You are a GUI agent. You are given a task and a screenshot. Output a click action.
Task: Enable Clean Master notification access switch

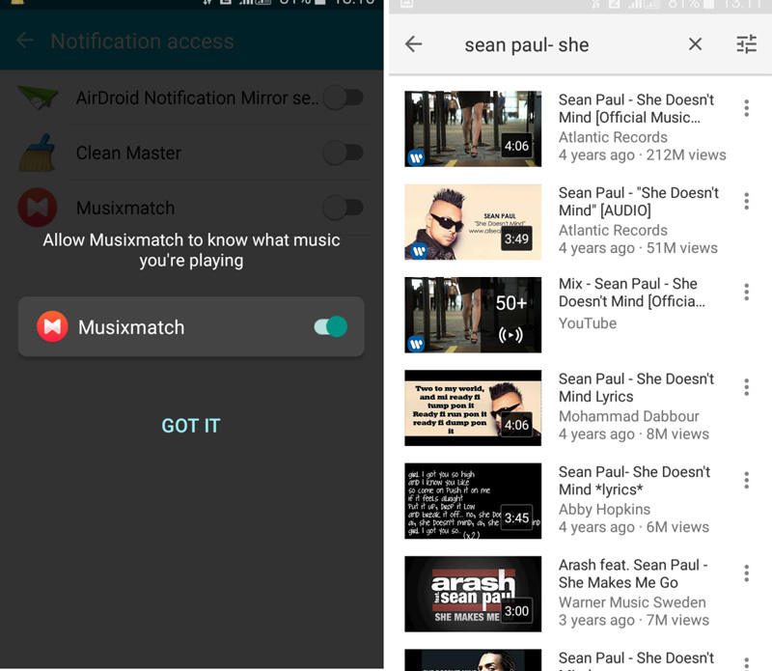tap(343, 153)
